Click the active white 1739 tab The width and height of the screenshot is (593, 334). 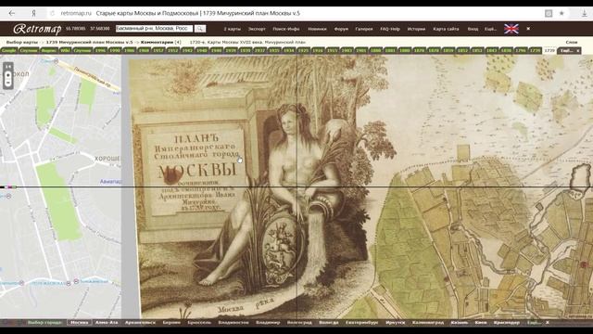click(x=549, y=50)
